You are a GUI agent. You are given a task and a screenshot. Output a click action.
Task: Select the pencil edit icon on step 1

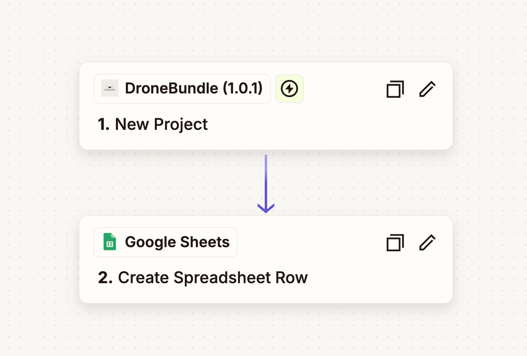click(x=427, y=89)
